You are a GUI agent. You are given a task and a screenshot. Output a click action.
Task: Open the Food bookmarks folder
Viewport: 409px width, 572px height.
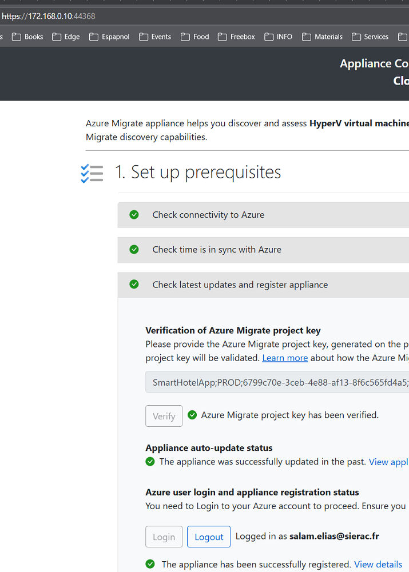click(194, 37)
